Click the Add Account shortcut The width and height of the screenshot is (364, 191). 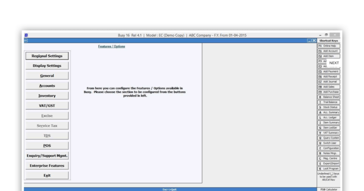[329, 51]
